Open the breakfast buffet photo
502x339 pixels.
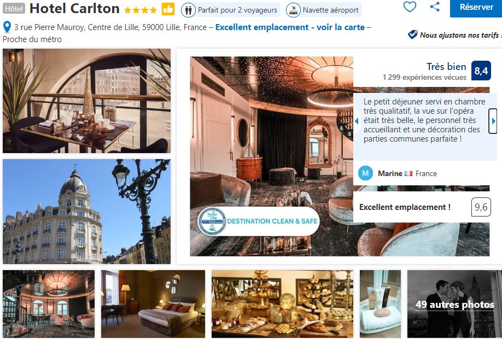coord(282,304)
